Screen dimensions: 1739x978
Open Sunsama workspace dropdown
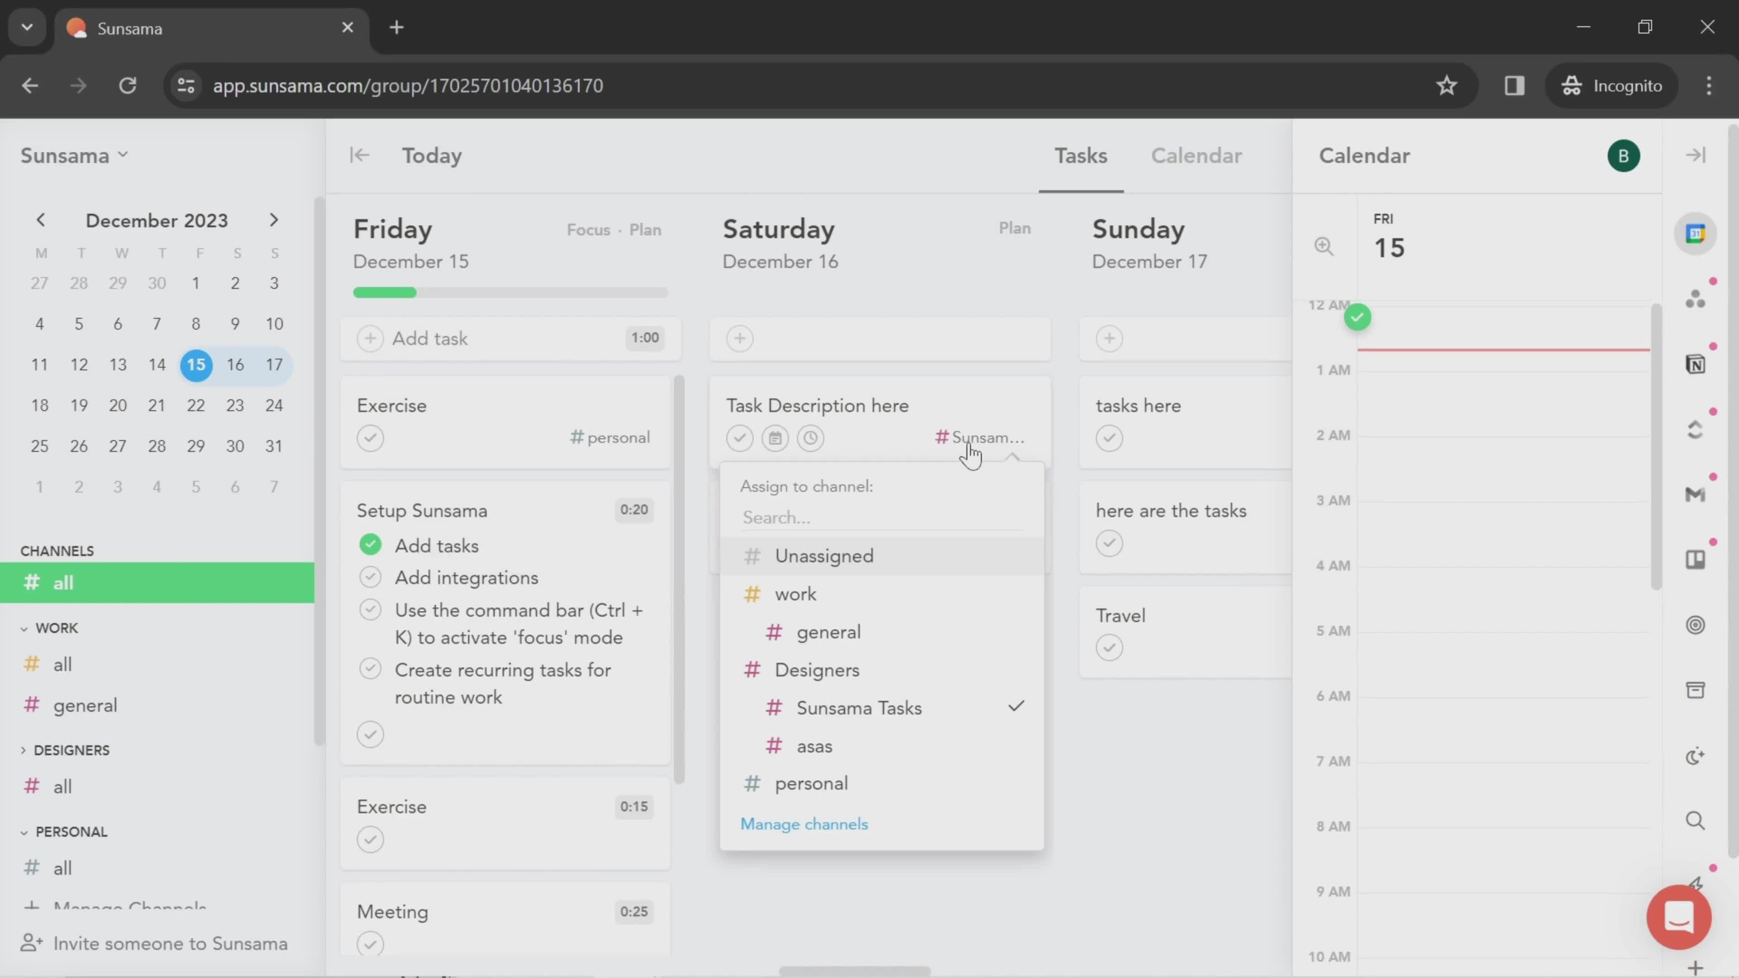tap(74, 155)
